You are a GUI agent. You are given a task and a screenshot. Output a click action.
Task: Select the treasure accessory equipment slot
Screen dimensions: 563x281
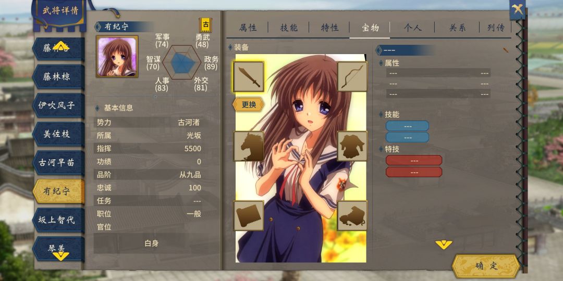coord(352,215)
